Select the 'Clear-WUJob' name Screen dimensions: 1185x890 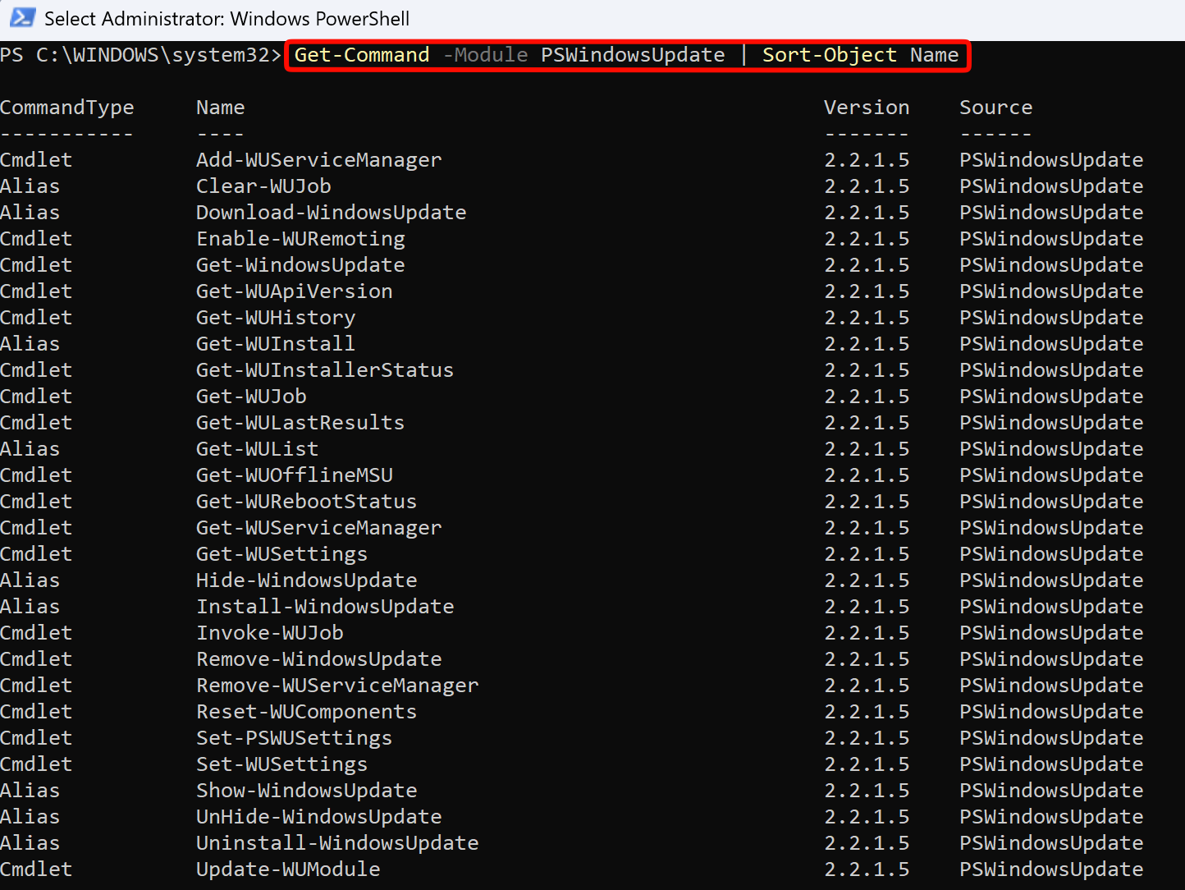(x=263, y=186)
